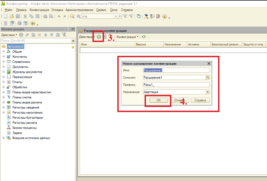Click the refresh icon in extensions toolbar
Screen dimensions: 267x181
(x=144, y=37)
